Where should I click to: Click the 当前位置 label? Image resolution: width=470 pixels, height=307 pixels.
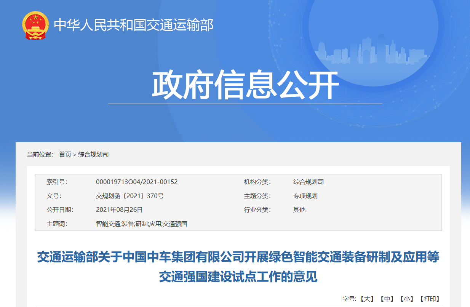click(x=40, y=154)
